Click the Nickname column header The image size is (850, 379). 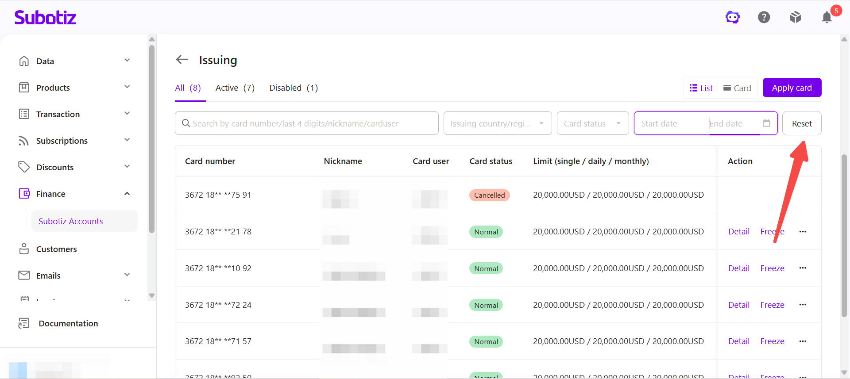343,161
